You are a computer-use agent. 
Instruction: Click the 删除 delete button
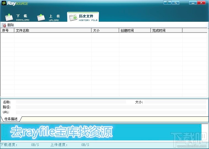pyautogui.click(x=8, y=25)
